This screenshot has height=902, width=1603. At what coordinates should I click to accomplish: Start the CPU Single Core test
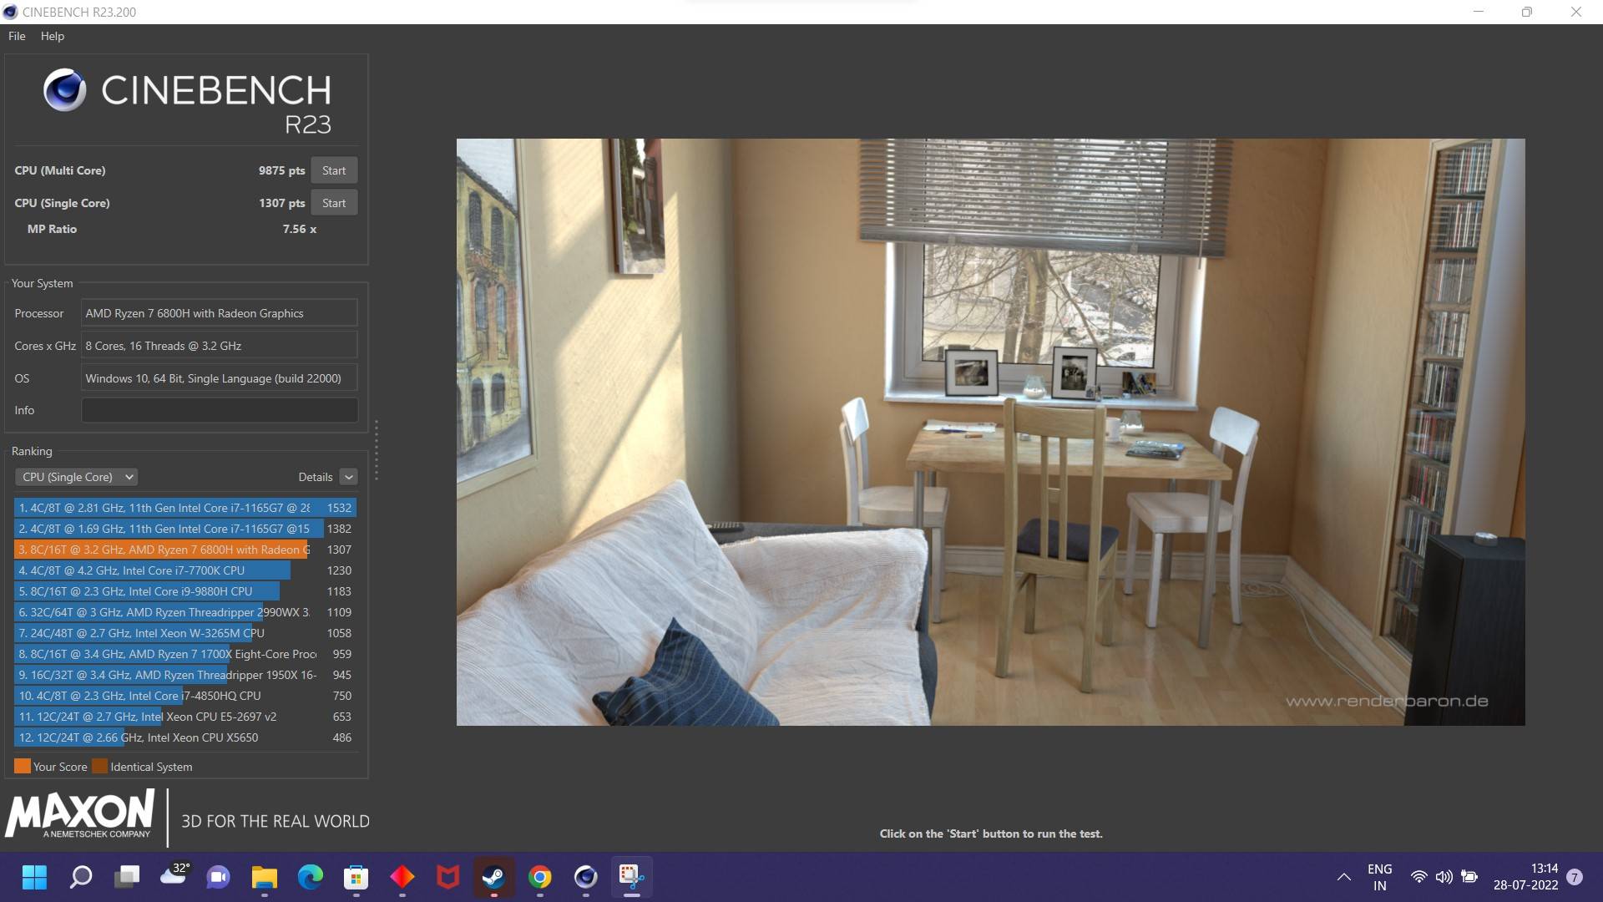pos(334,203)
